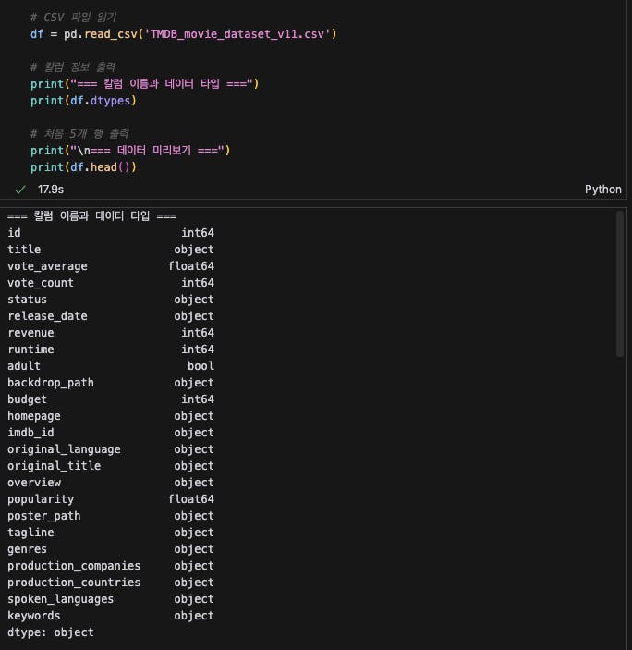The width and height of the screenshot is (632, 650).
Task: Click the 'dtype: object' output line
Action: point(51,632)
